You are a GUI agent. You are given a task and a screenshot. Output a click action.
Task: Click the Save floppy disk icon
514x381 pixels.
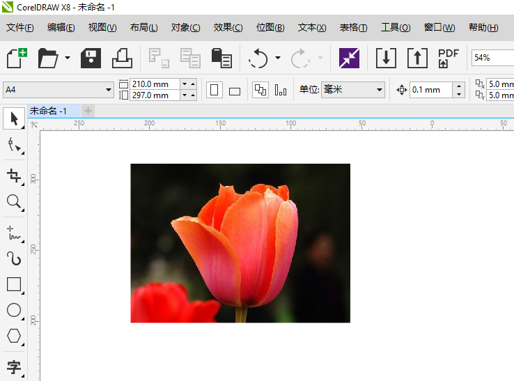point(91,58)
